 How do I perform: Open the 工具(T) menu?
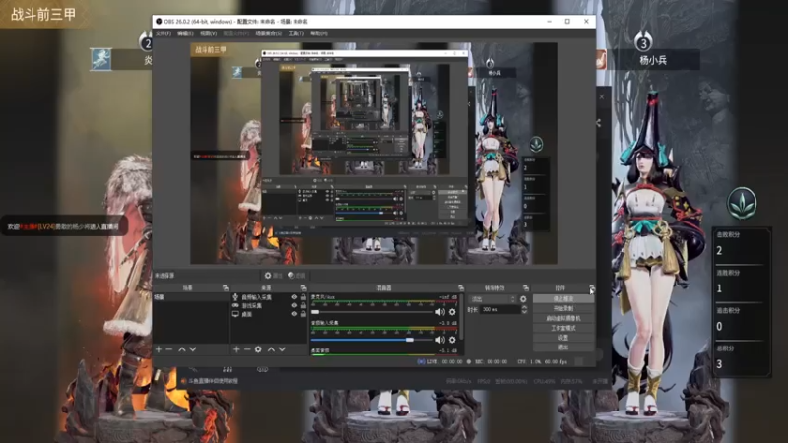(296, 33)
